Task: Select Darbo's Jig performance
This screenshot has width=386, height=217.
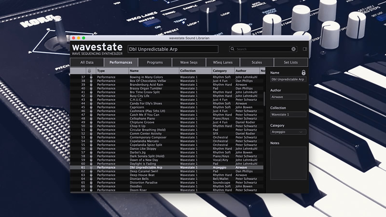Action: (166, 152)
